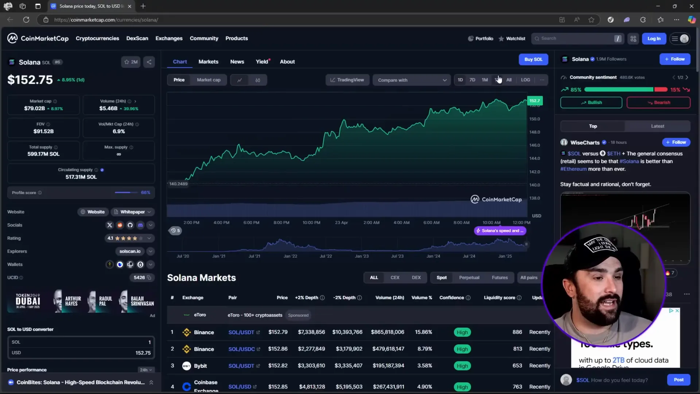Click the Buy SOL button

pos(533,59)
